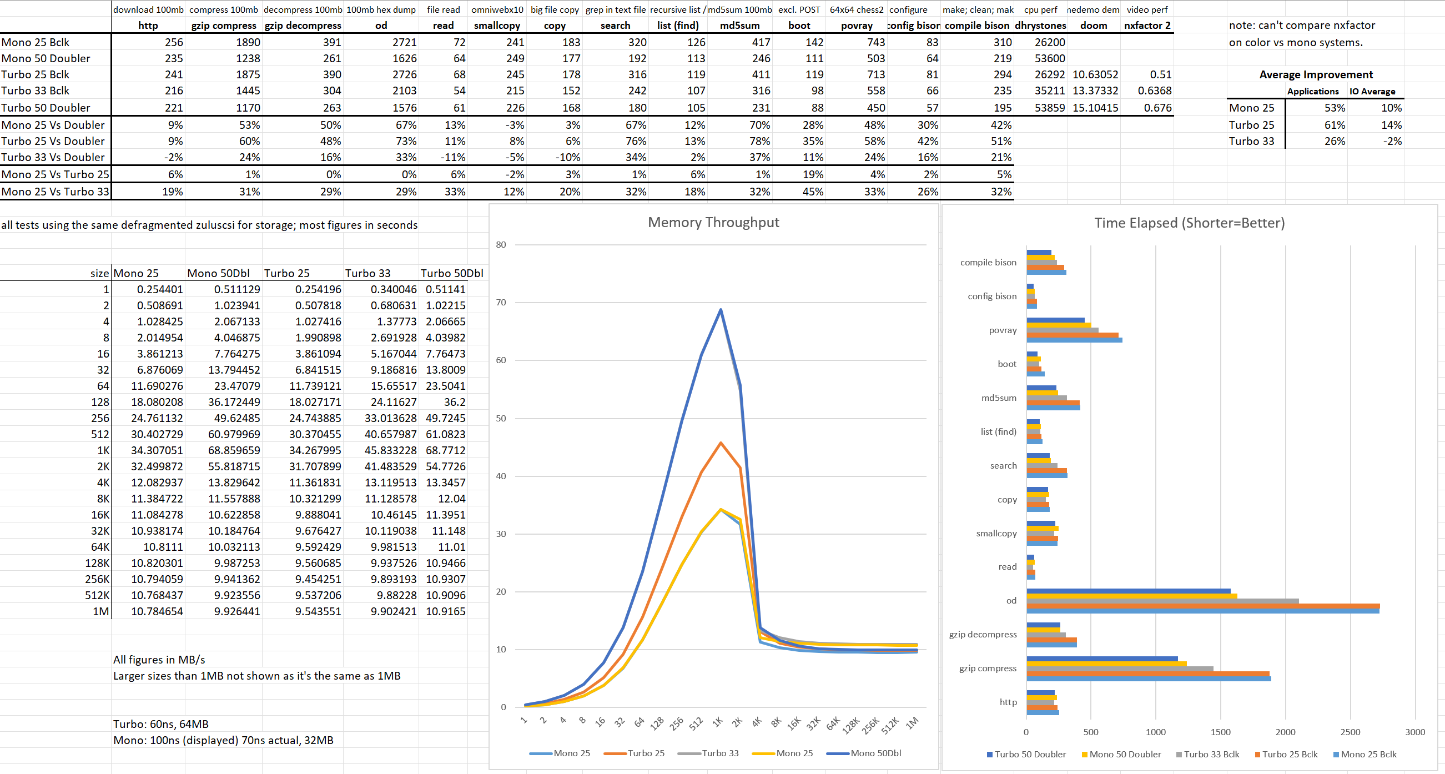The image size is (1445, 774).
Task: Select the dhrystones column header cell
Action: 1040,25
